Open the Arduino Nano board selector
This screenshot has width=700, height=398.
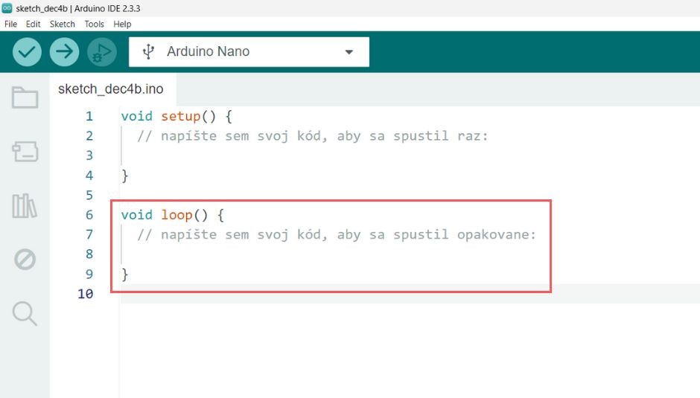(x=249, y=52)
